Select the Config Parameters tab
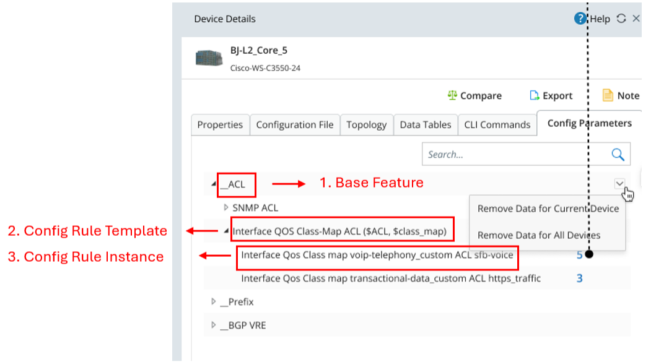This screenshot has height=362, width=669. (x=589, y=123)
